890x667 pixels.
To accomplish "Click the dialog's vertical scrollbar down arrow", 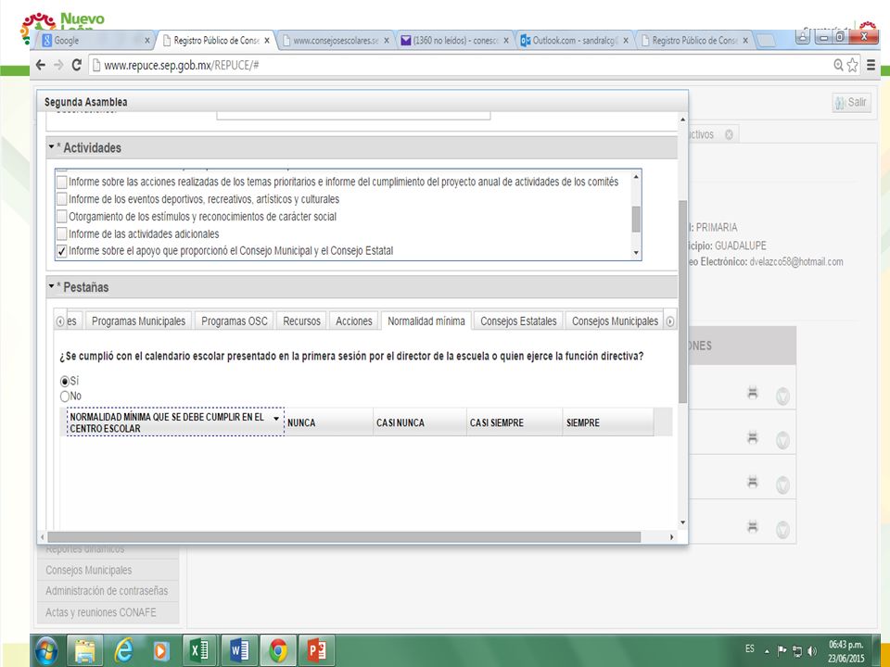I will click(x=683, y=522).
